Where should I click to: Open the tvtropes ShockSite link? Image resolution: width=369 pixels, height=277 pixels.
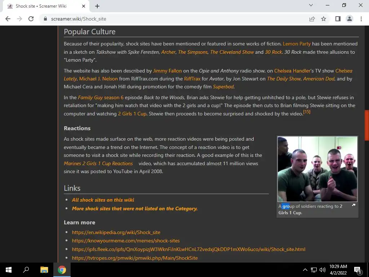(135, 258)
